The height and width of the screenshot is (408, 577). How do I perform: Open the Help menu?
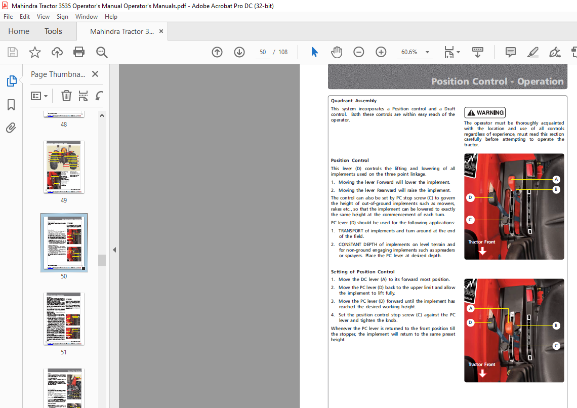point(111,17)
